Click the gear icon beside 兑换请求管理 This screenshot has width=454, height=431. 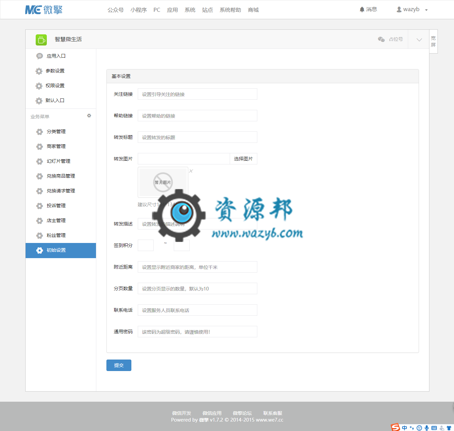click(39, 191)
